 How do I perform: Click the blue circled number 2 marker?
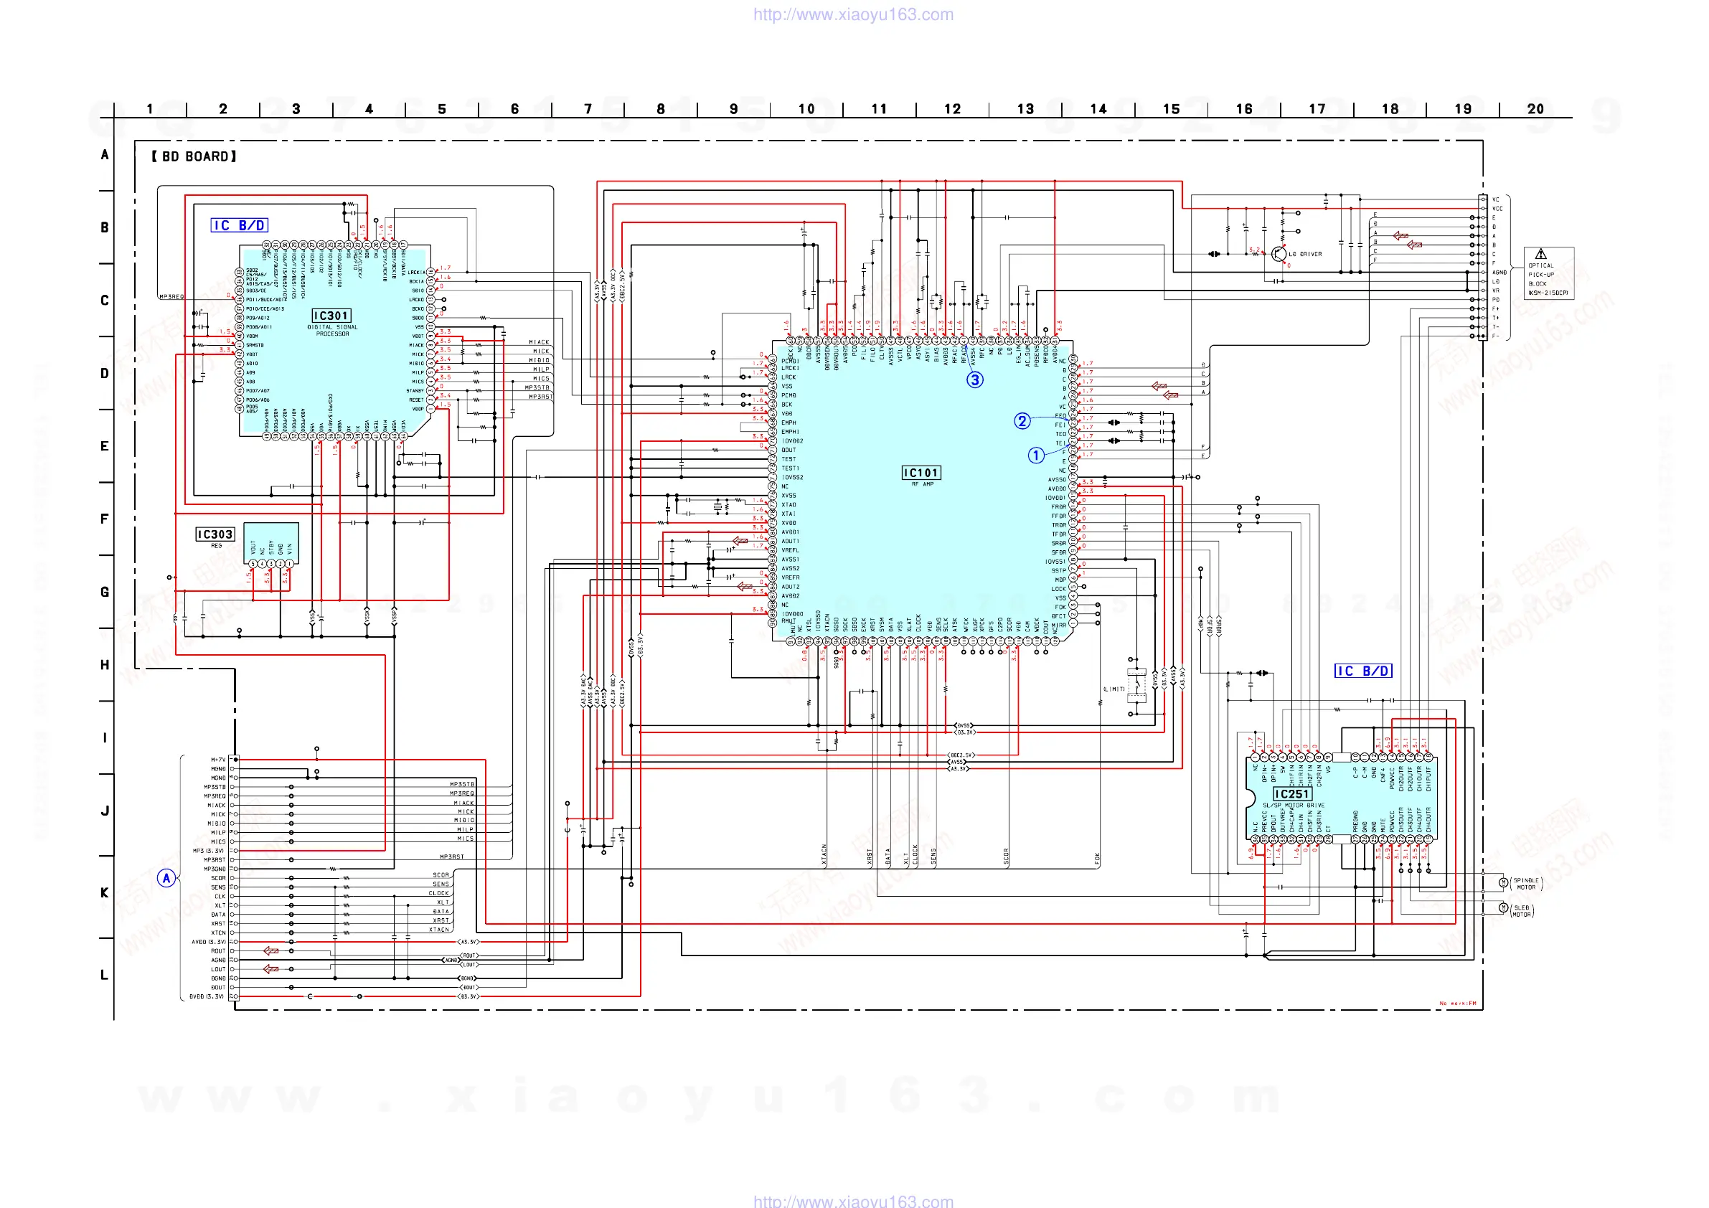pyautogui.click(x=1022, y=421)
